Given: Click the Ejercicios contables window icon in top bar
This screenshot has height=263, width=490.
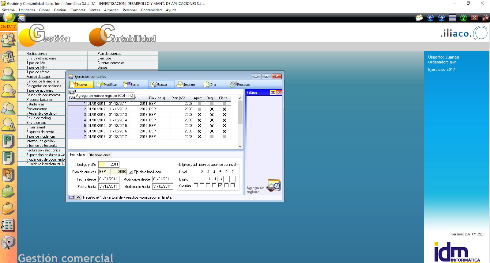Looking at the screenshot, I should pyautogui.click(x=22, y=18).
